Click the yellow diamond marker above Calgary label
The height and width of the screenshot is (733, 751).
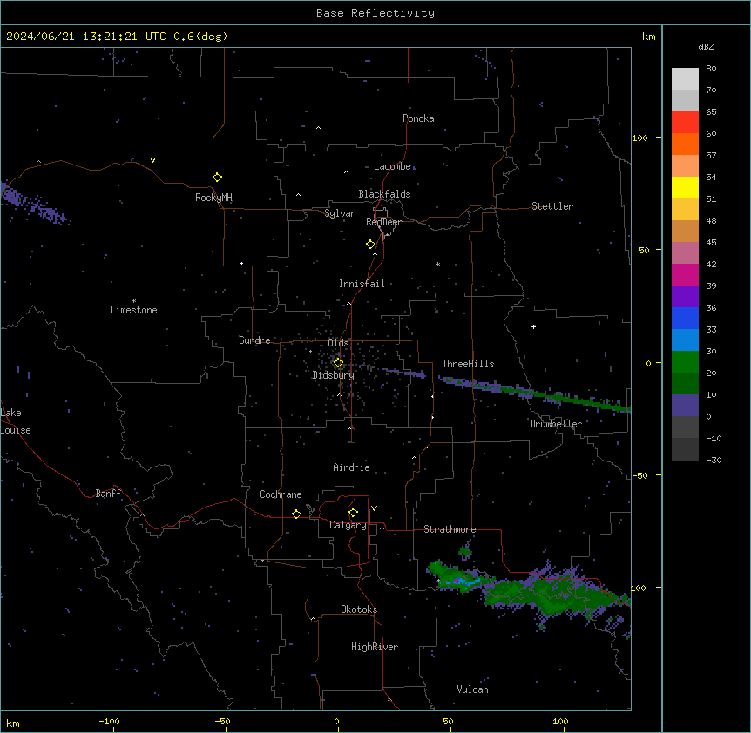pyautogui.click(x=353, y=513)
